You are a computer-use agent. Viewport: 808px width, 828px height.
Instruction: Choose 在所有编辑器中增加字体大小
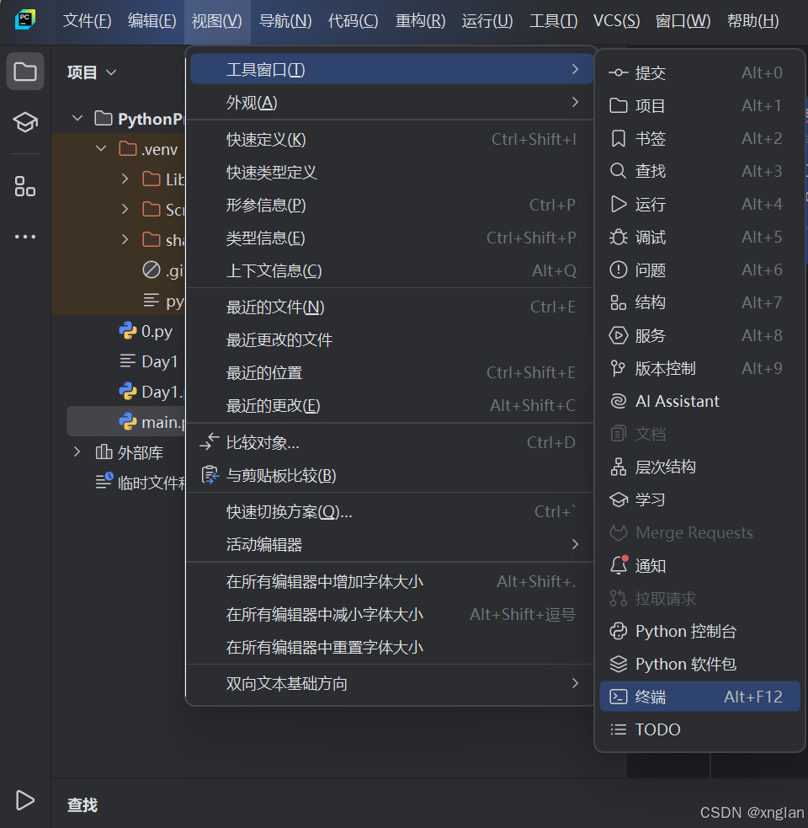390,581
